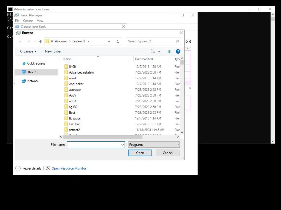Click the System32 breadcrumb segment
Screen dimensions: 281x210
click(79, 41)
